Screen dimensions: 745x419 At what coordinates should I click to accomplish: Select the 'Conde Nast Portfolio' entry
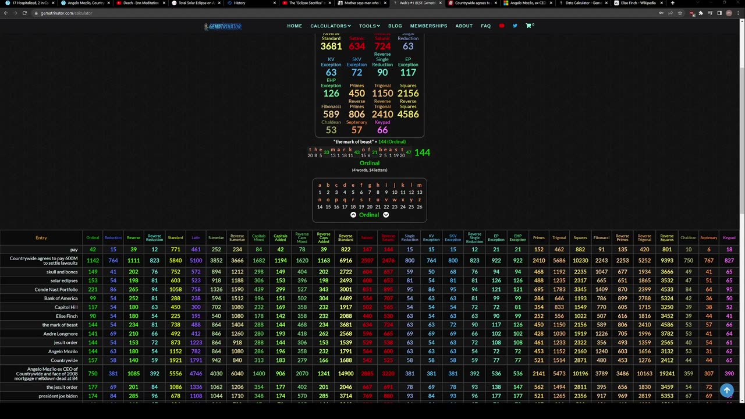[56, 289]
